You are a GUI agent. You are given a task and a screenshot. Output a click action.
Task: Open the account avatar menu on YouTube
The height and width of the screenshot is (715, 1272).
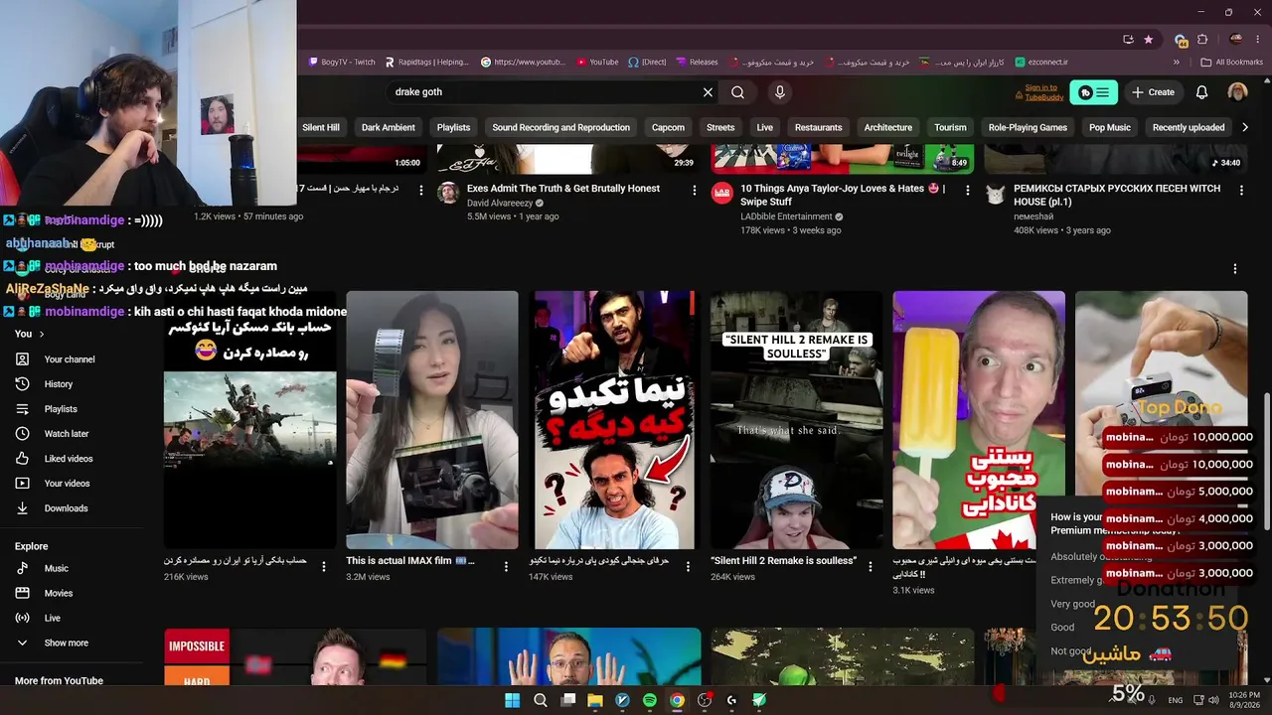coord(1237,92)
